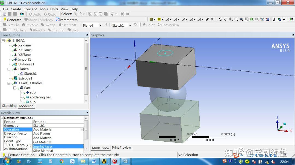
Task: Click the New Sketch icon beside Sketch1
Action: tap(136, 25)
